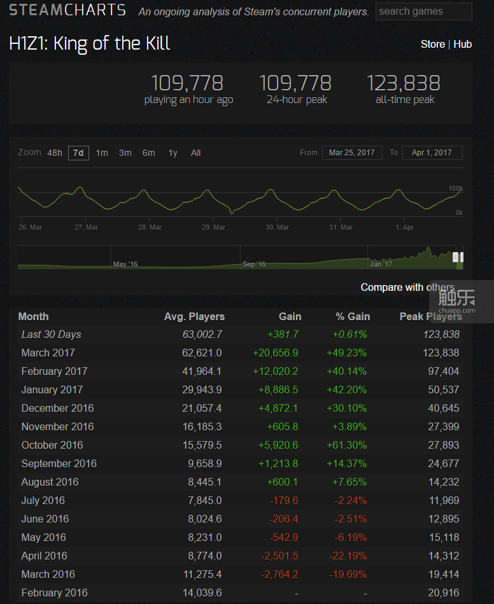Click percent gain -19.69%

coord(348,575)
